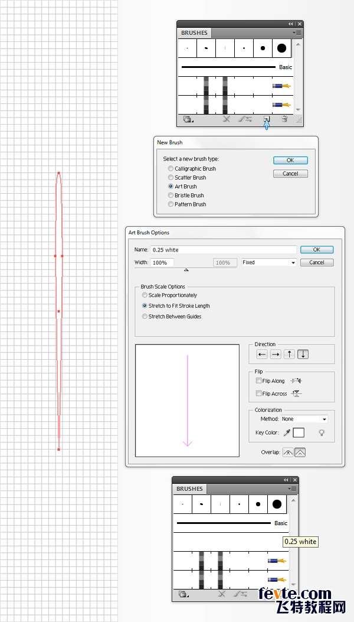This screenshot has height=622, width=354.
Task: Confirm New Brush dialog with OK
Action: coord(290,160)
